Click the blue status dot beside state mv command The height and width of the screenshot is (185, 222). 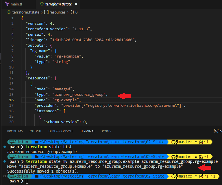[x=5, y=161]
